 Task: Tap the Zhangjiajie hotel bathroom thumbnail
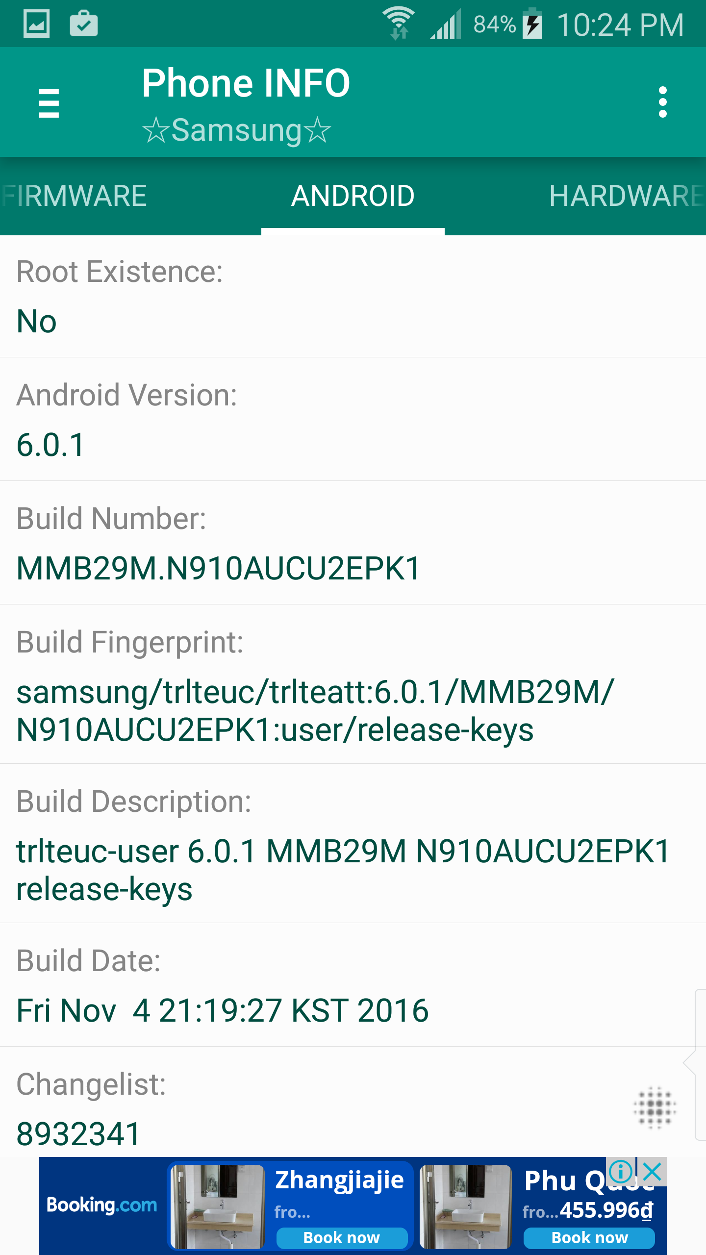point(218,1206)
